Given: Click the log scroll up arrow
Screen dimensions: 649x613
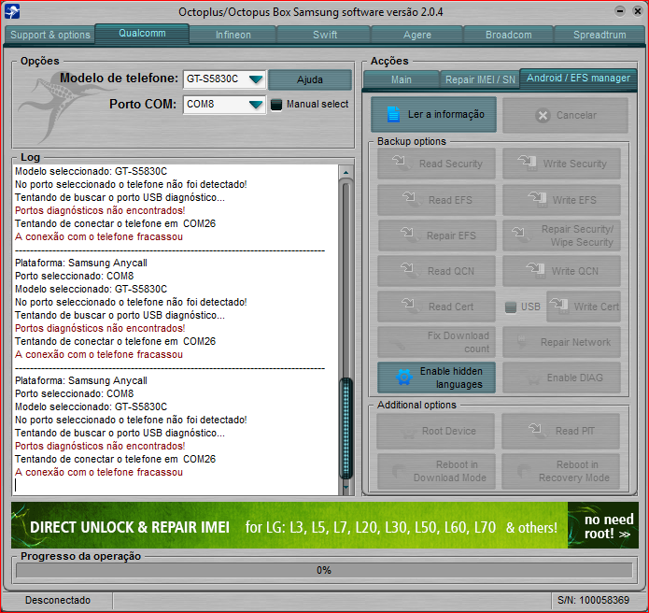Looking at the screenshot, I should click(x=346, y=172).
